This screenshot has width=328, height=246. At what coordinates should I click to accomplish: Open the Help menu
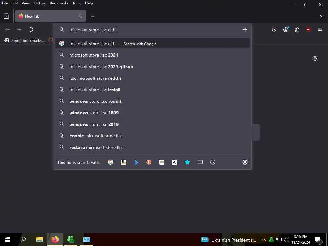[89, 3]
